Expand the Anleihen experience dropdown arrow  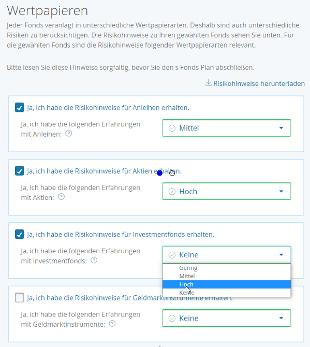click(281, 128)
